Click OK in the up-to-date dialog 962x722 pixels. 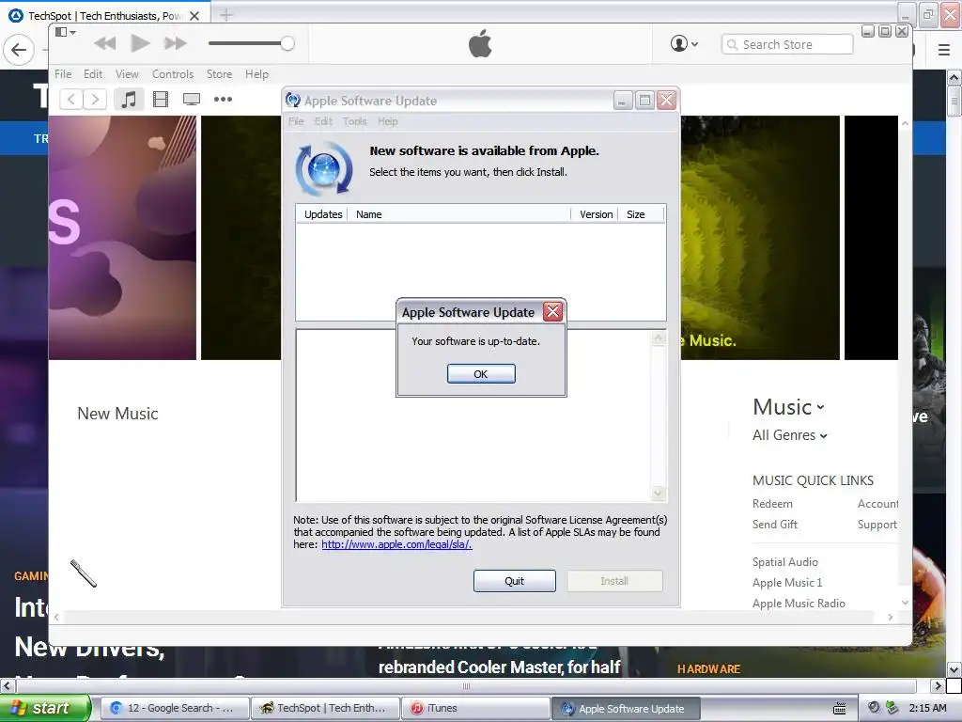point(481,374)
